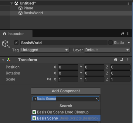Clear the component search text
133x123 pixels.
[x=97, y=99]
